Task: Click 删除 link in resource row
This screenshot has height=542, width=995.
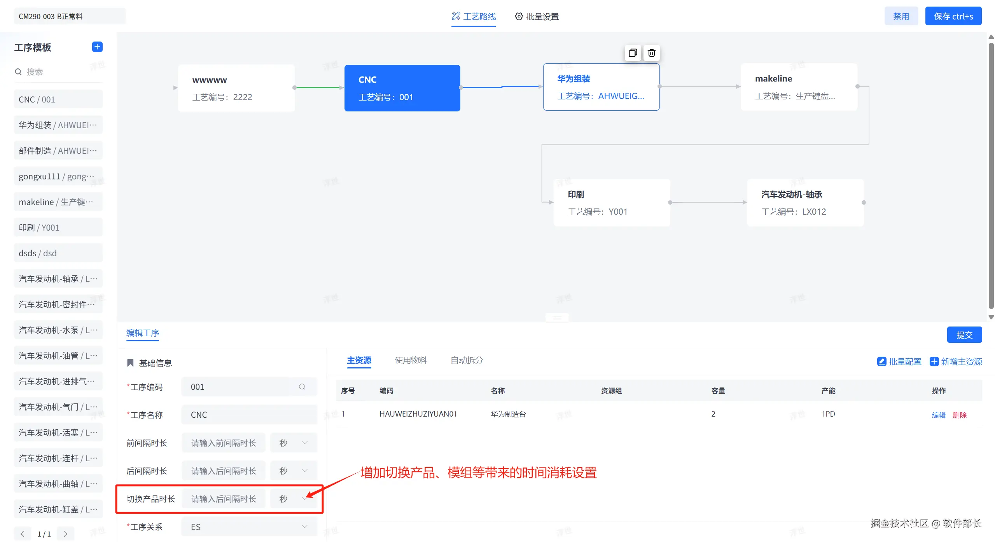Action: [959, 415]
